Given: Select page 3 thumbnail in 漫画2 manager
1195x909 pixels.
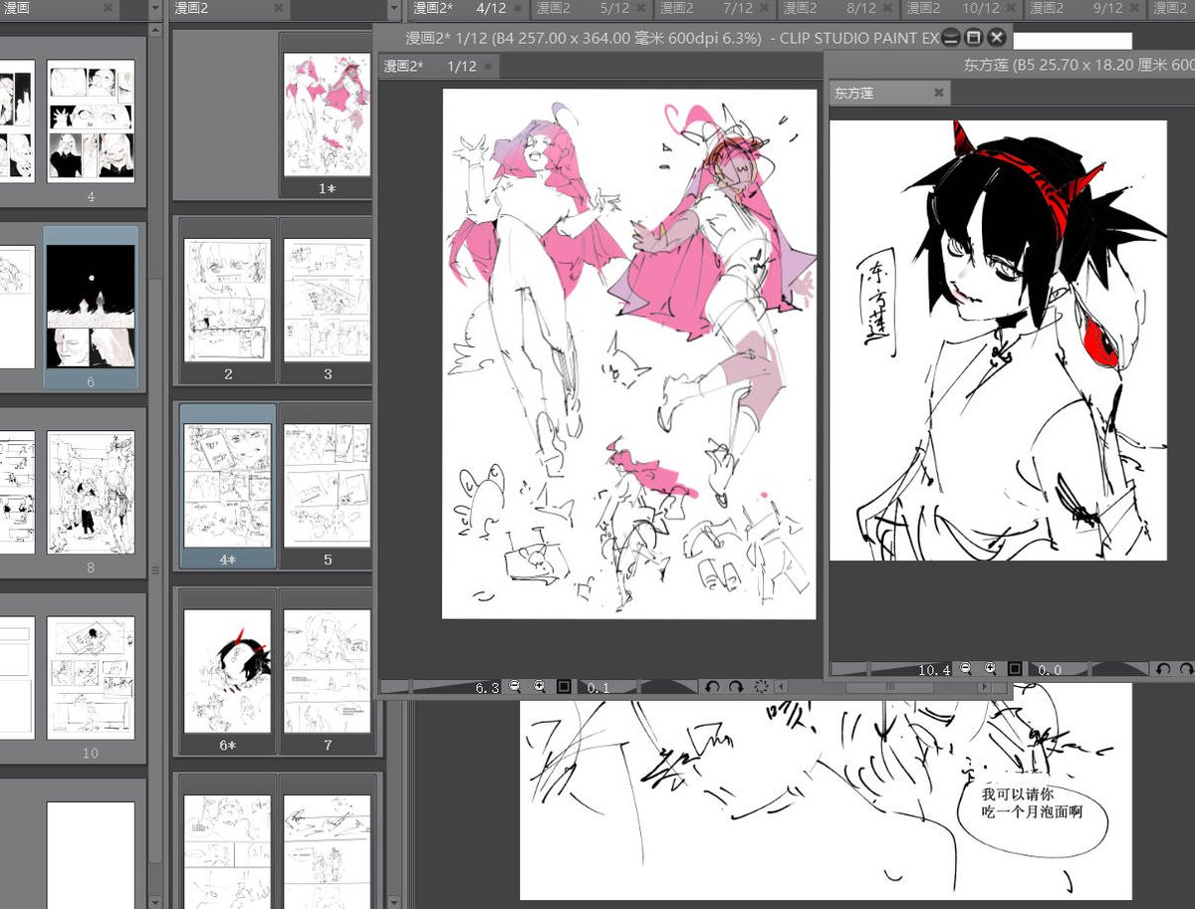Looking at the screenshot, I should tap(327, 301).
